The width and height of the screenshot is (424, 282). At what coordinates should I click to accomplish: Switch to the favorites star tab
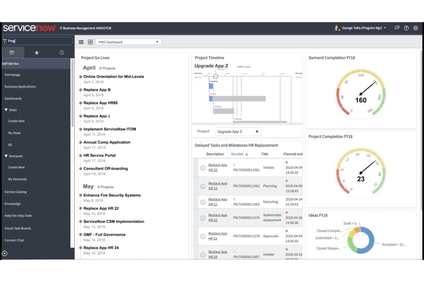pos(37,53)
